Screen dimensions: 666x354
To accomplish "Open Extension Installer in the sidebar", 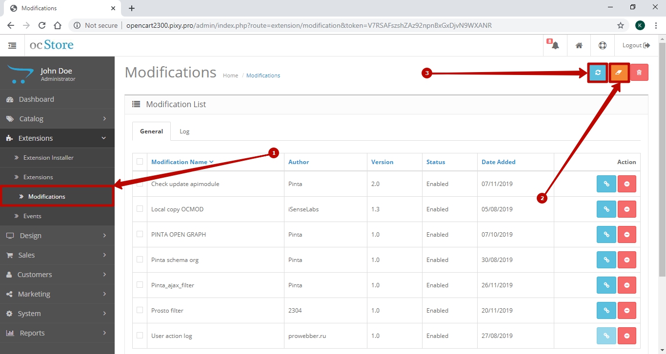I will coord(48,158).
